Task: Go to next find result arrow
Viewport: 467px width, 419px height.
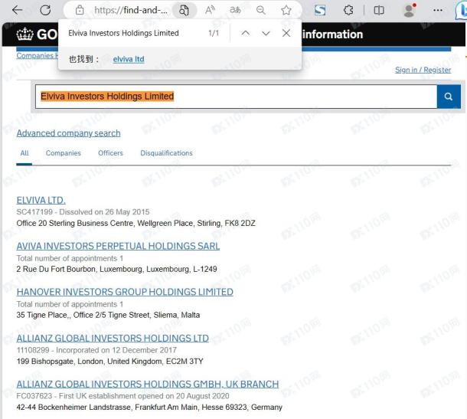Action: point(266,33)
